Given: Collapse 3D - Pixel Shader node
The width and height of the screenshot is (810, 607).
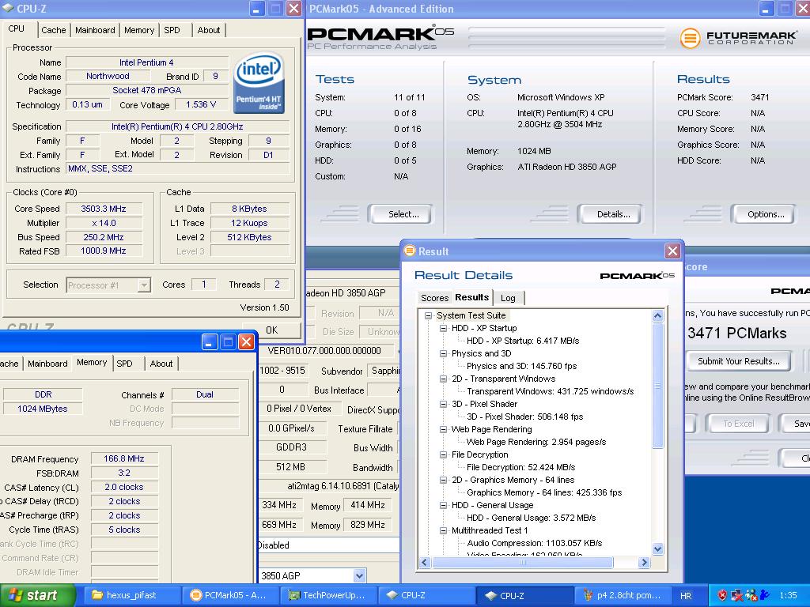Looking at the screenshot, I should (443, 404).
